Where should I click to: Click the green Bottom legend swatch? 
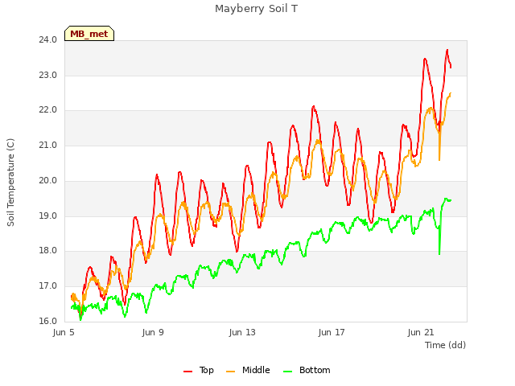coord(287,372)
